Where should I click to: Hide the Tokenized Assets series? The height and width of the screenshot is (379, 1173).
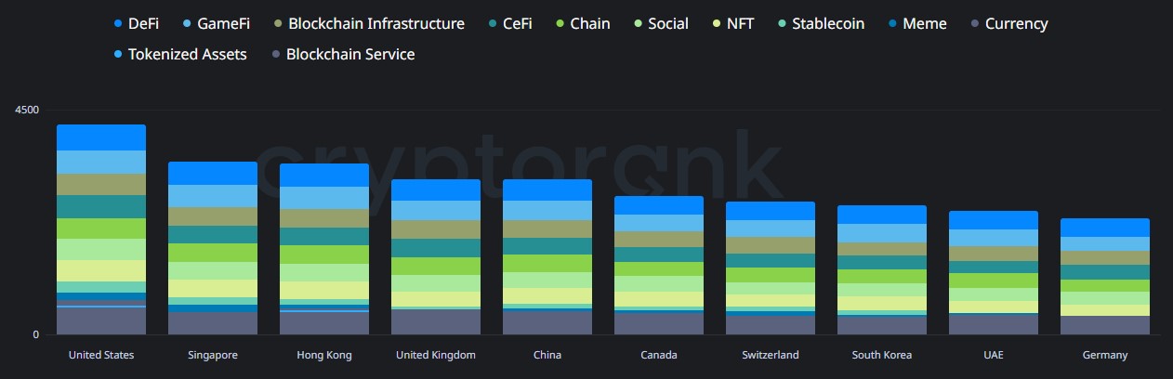click(x=187, y=54)
